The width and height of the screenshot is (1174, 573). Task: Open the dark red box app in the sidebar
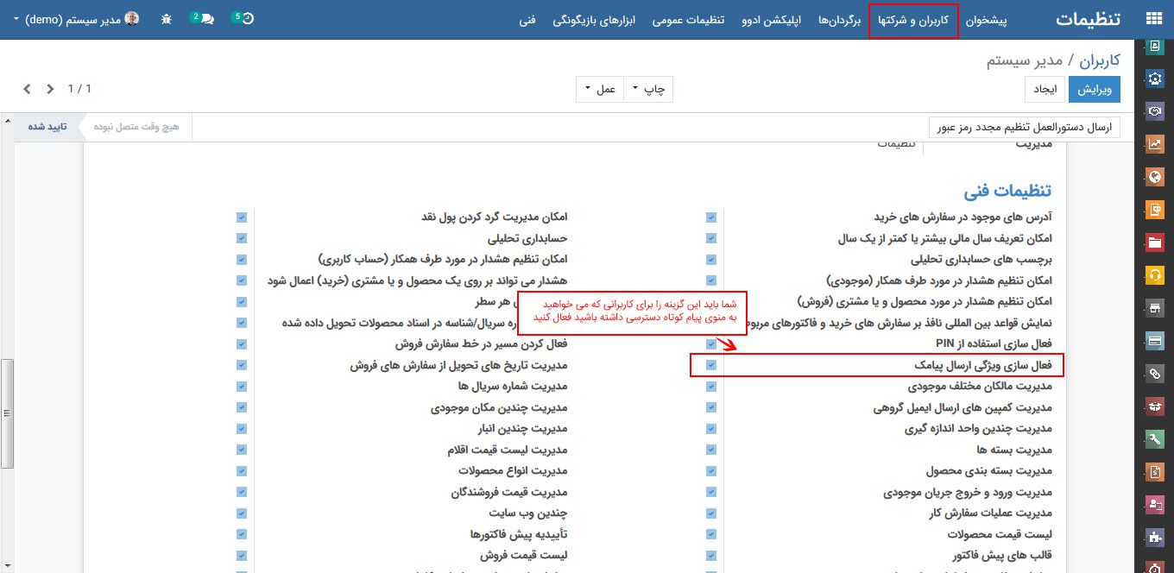click(x=1155, y=406)
